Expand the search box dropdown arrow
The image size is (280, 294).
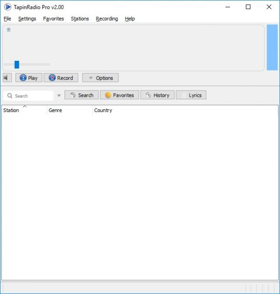click(59, 96)
